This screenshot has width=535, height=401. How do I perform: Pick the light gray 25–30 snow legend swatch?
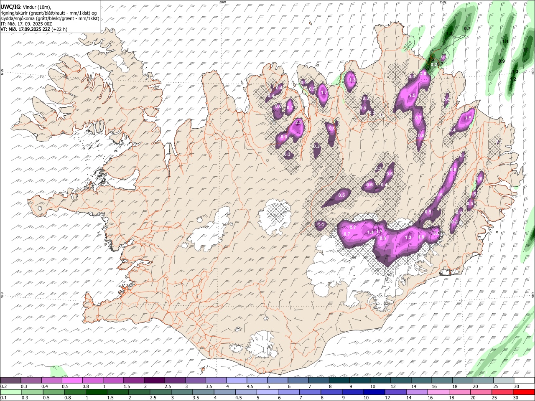(504, 380)
